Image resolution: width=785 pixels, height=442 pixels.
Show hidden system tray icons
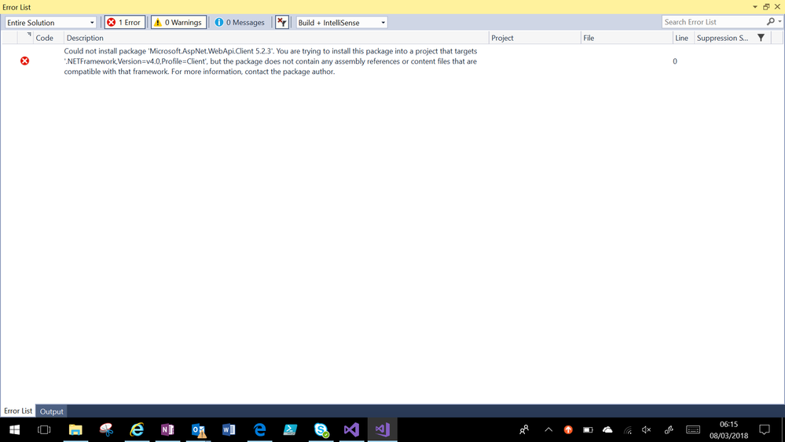tap(548, 430)
